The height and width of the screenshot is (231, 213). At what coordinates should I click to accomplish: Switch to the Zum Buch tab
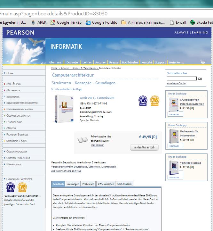58,184
